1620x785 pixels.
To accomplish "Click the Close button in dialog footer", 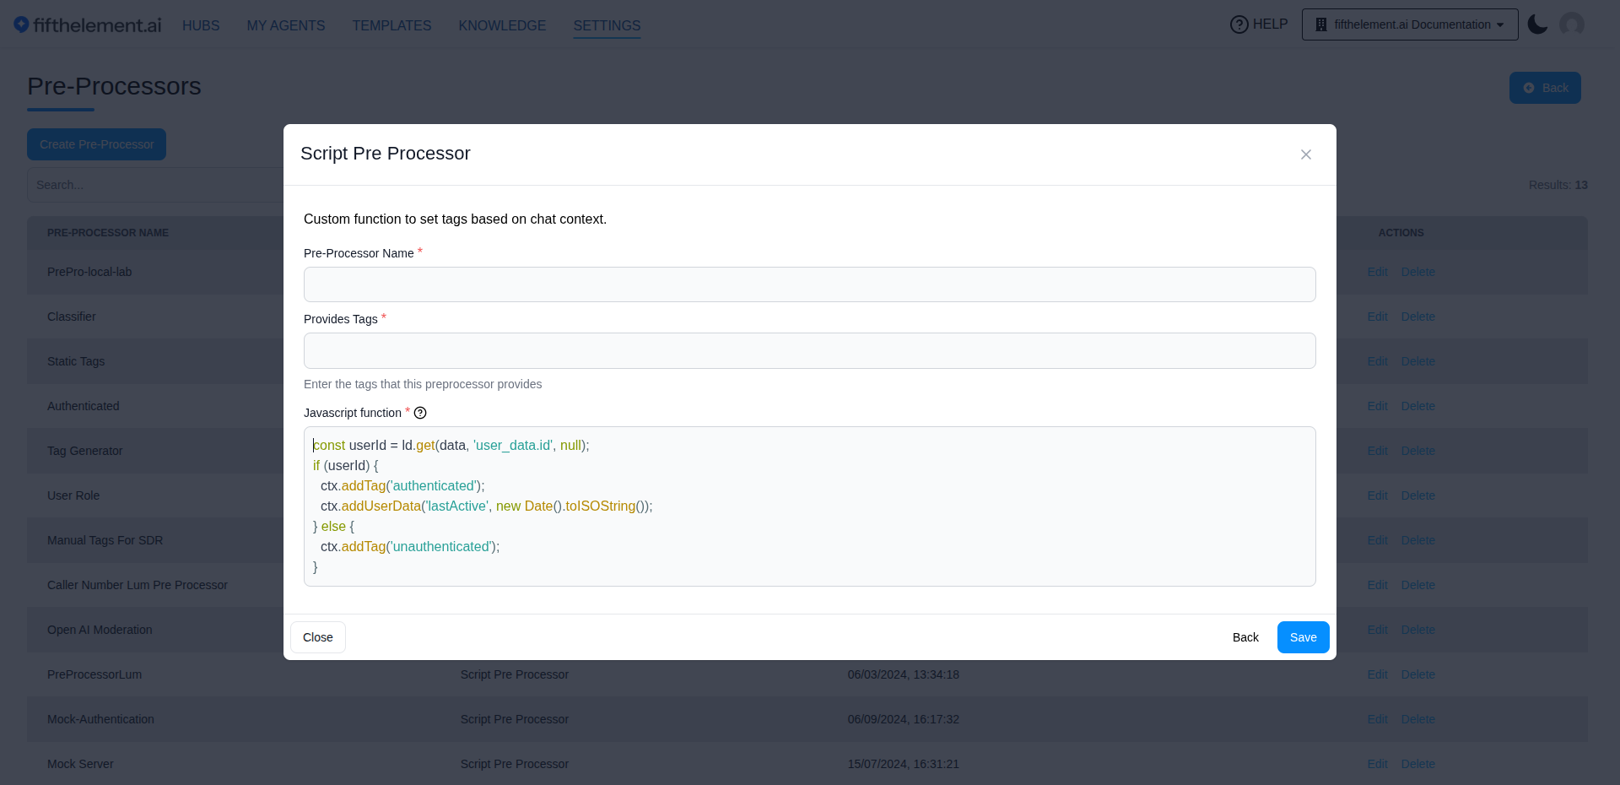I will (x=318, y=637).
